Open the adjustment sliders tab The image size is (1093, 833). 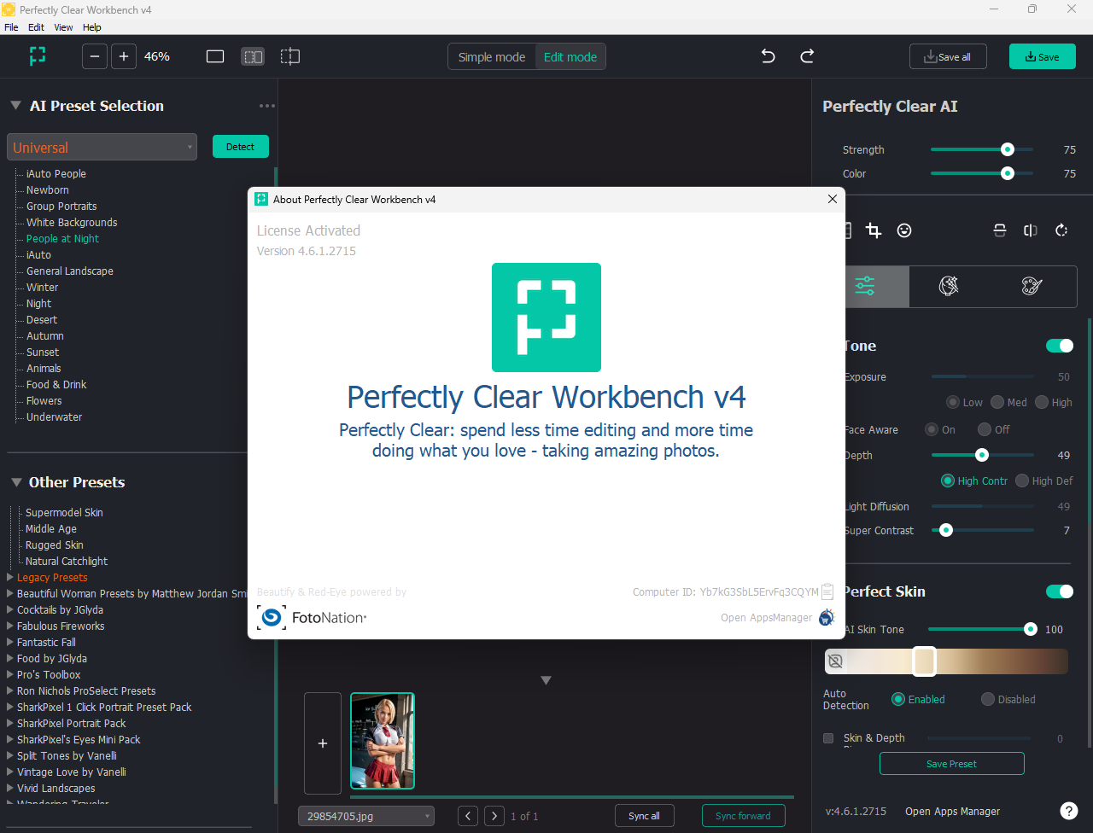pyautogui.click(x=865, y=286)
